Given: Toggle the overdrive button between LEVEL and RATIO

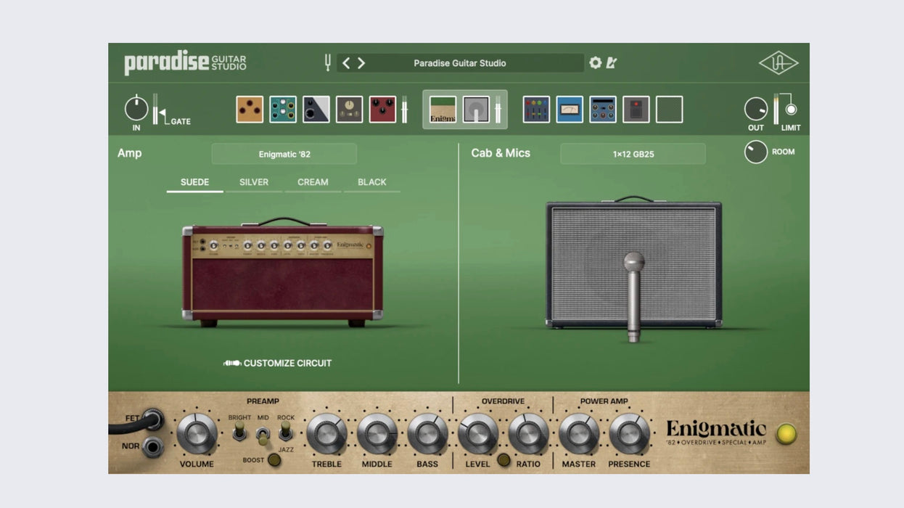Looking at the screenshot, I should pyautogui.click(x=504, y=460).
